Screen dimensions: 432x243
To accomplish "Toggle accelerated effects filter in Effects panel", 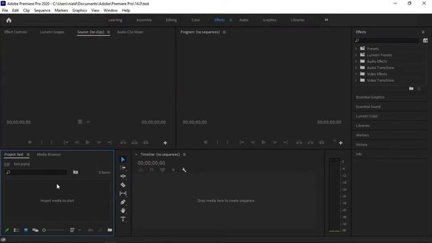I will click(425, 40).
